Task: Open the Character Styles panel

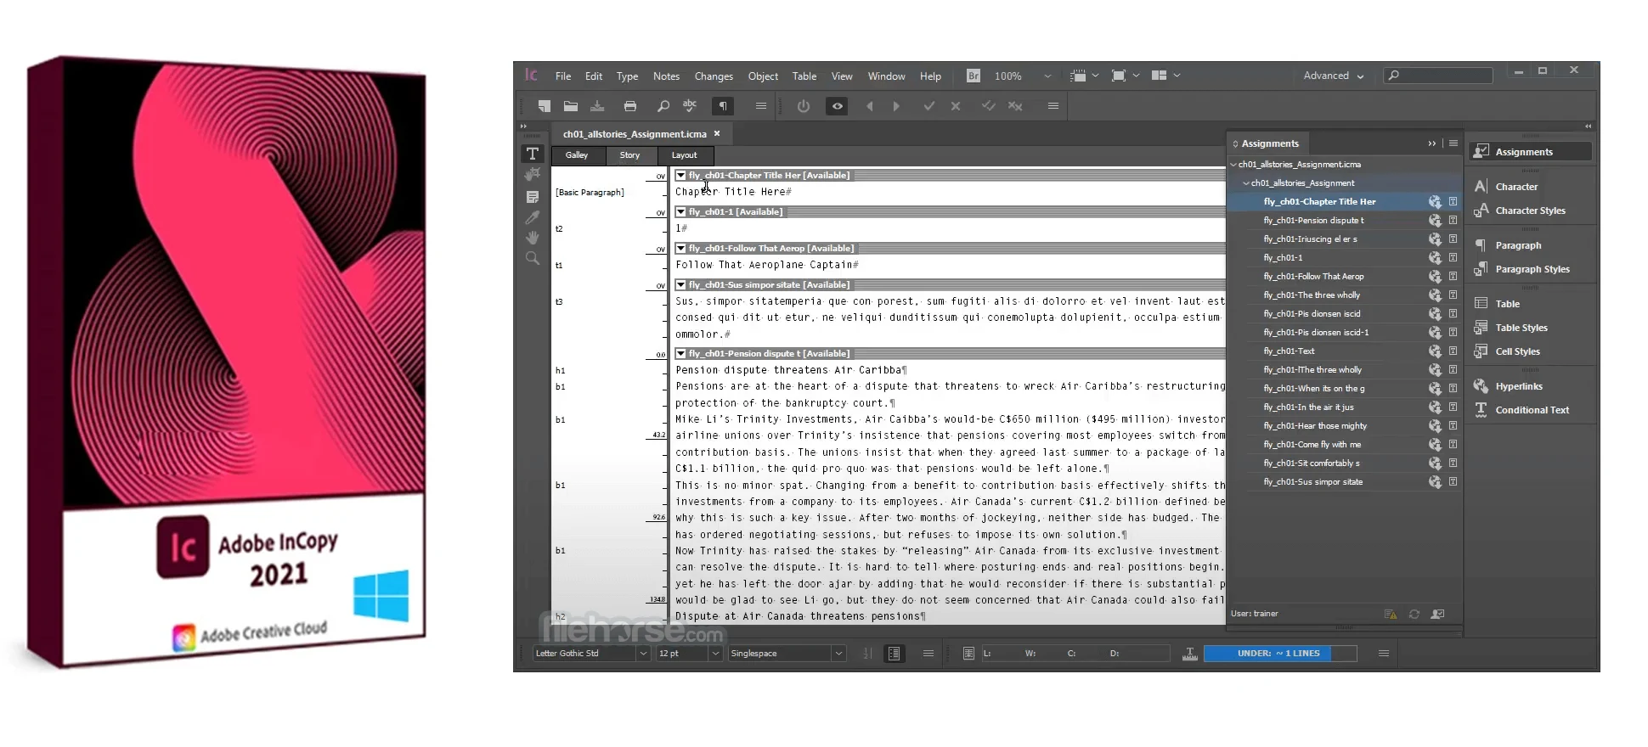Action: [1529, 211]
